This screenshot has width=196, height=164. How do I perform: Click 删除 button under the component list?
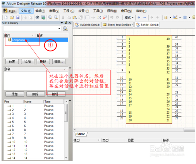43,62
